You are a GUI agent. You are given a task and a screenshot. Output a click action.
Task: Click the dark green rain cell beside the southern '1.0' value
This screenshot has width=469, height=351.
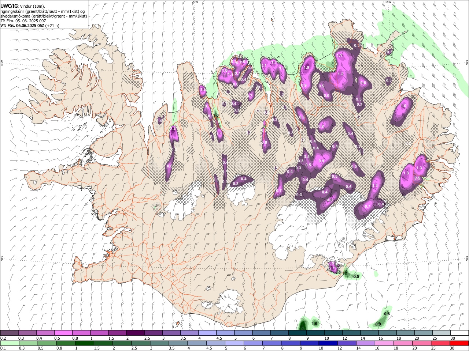pos(303,325)
